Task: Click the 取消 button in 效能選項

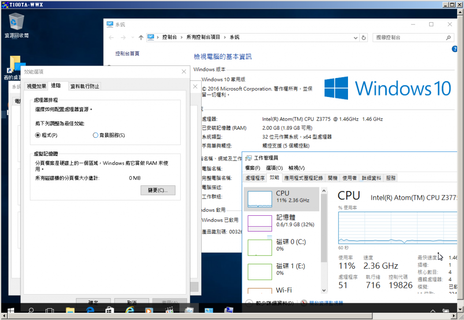Action: point(132,302)
